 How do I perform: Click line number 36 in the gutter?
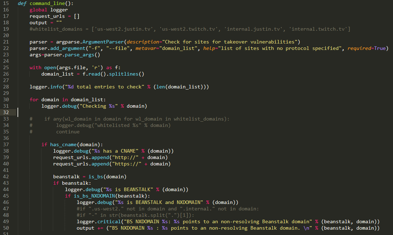click(x=6, y=138)
